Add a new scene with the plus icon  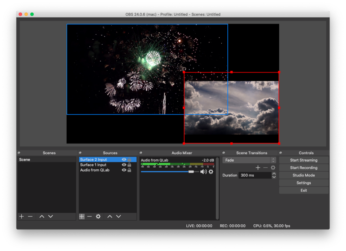coord(22,216)
